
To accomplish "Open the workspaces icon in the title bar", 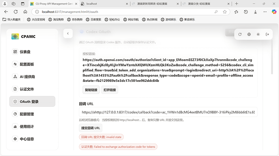I will [13, 4].
